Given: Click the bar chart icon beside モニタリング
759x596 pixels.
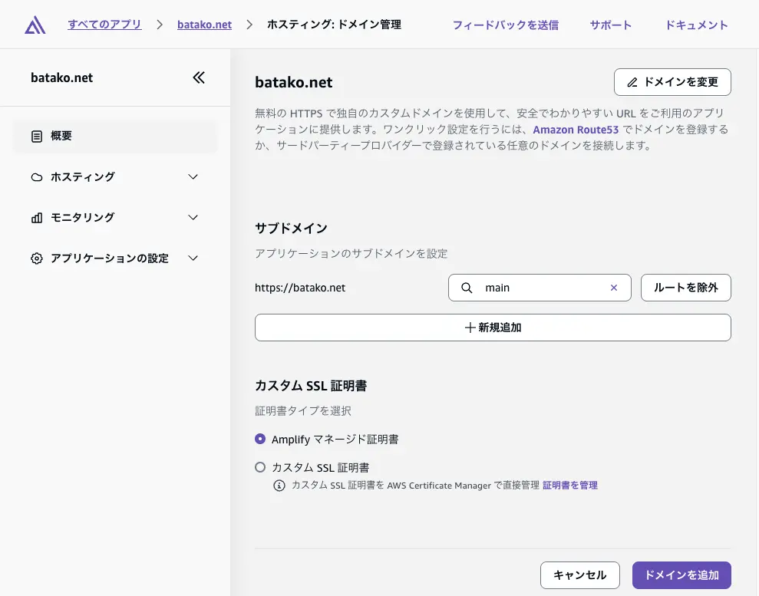Looking at the screenshot, I should click(37, 217).
